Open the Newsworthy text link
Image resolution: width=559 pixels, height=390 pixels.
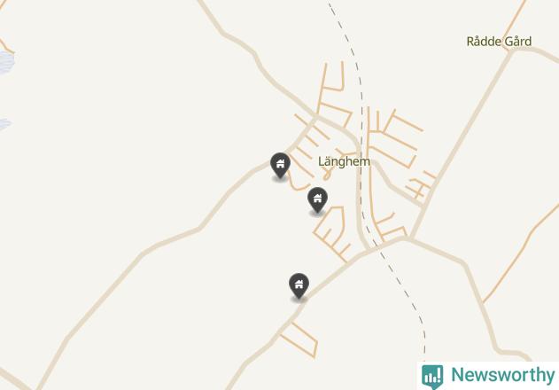(503, 375)
